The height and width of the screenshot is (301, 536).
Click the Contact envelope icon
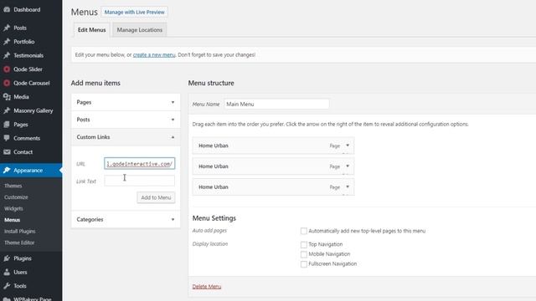tap(7, 152)
